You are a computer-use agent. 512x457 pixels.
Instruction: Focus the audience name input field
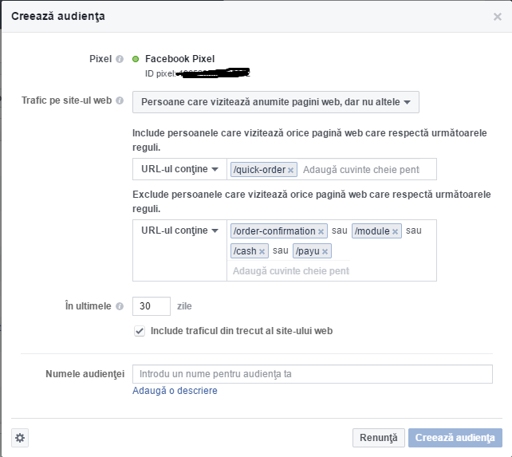tap(313, 374)
